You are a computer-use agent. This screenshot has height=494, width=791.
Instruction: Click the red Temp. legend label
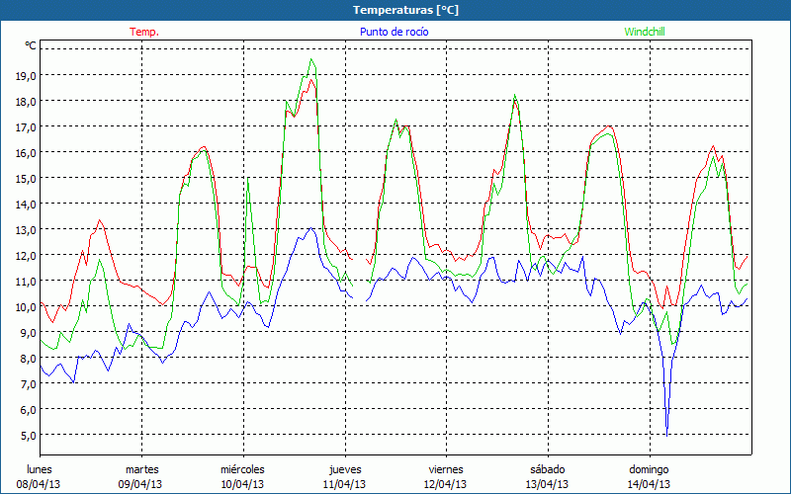coord(144,32)
